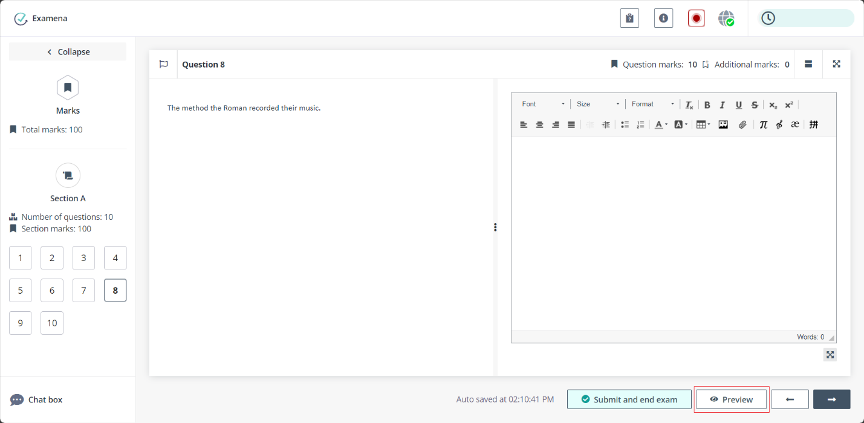Open the text color picker
Image resolution: width=864 pixels, height=423 pixels.
pos(661,124)
